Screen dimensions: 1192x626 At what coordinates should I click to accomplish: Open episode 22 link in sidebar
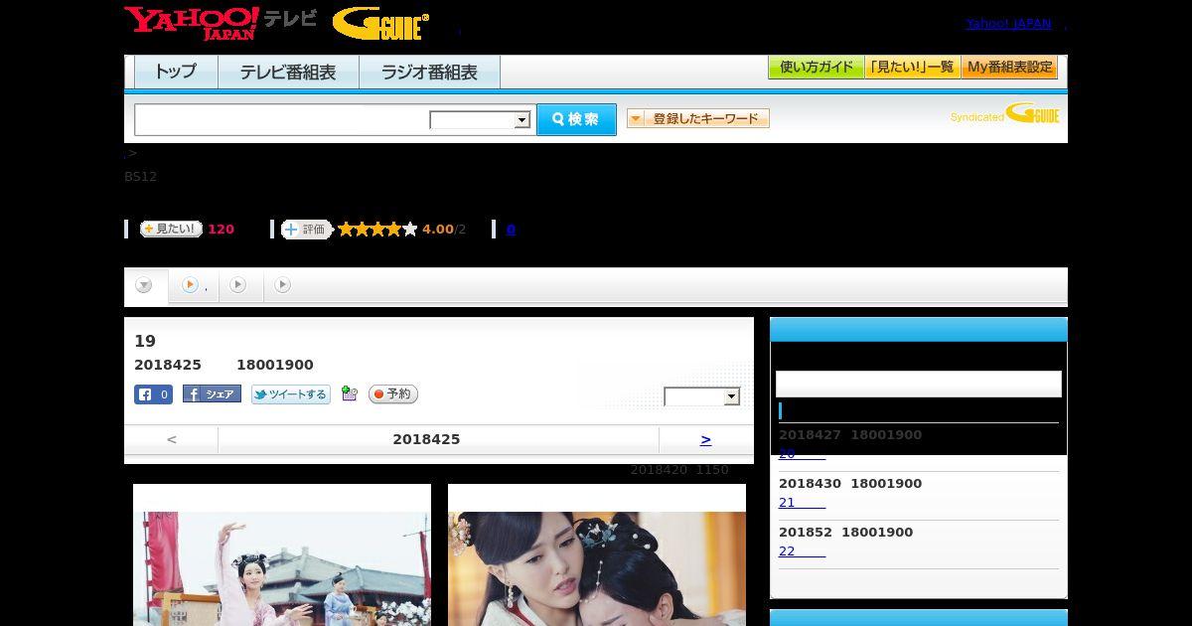(x=802, y=551)
